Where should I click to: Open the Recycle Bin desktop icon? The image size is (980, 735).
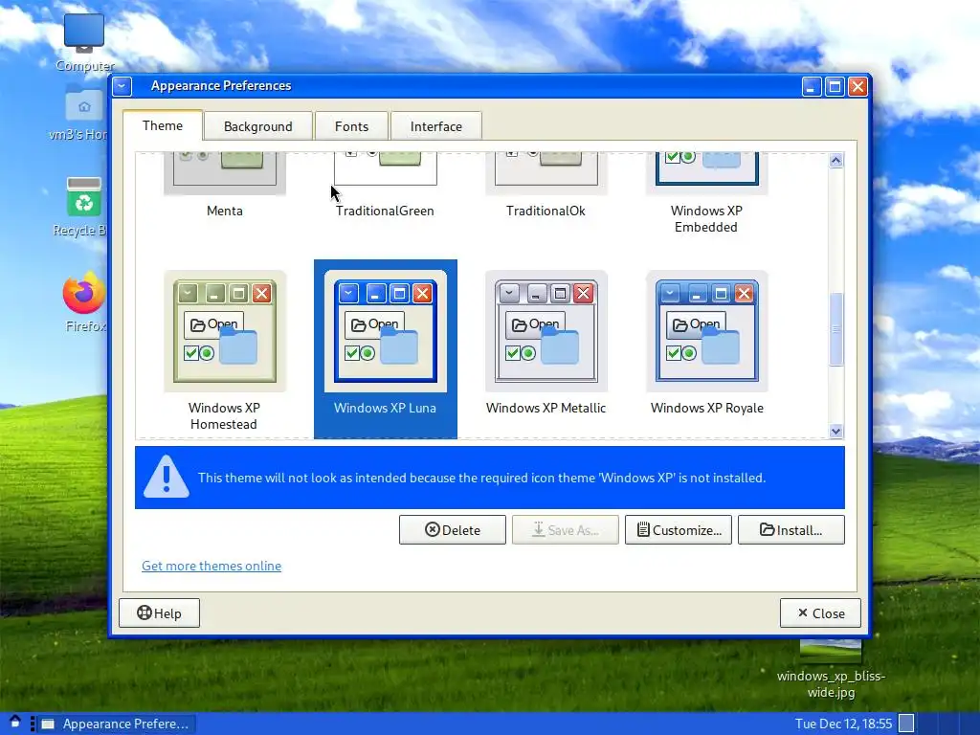tap(84, 207)
